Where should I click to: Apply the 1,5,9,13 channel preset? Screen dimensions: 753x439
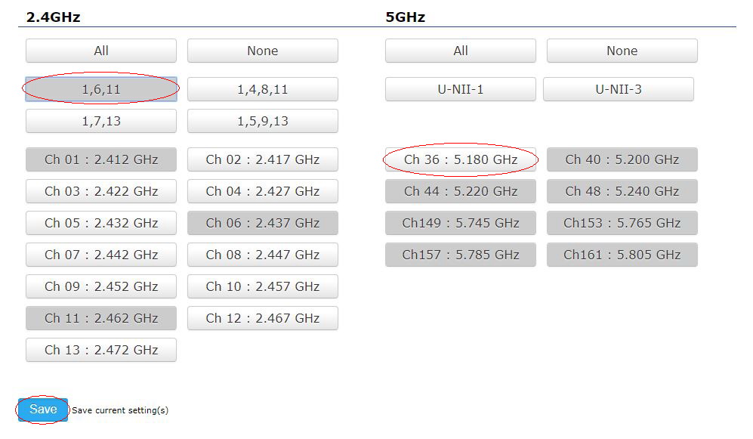pyautogui.click(x=263, y=121)
